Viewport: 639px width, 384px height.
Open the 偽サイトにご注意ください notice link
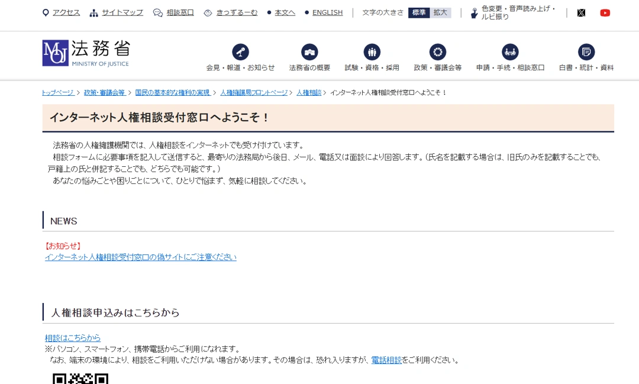(x=140, y=257)
